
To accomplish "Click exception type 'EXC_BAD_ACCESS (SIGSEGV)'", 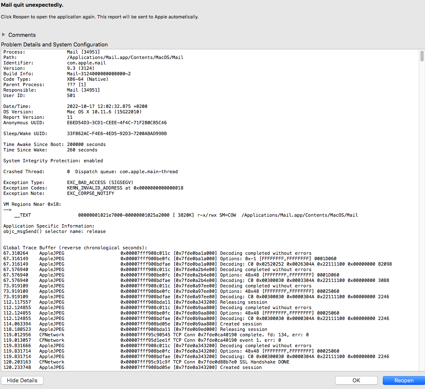I will click(x=100, y=182).
